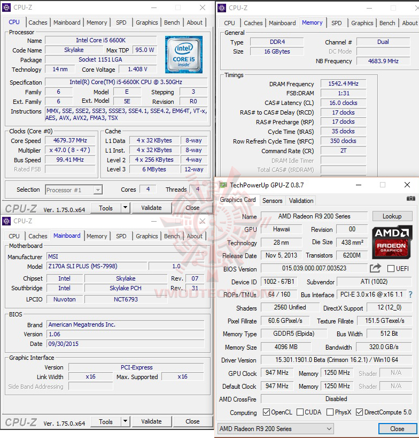Click Validate button in Mainboard window

coord(151,421)
